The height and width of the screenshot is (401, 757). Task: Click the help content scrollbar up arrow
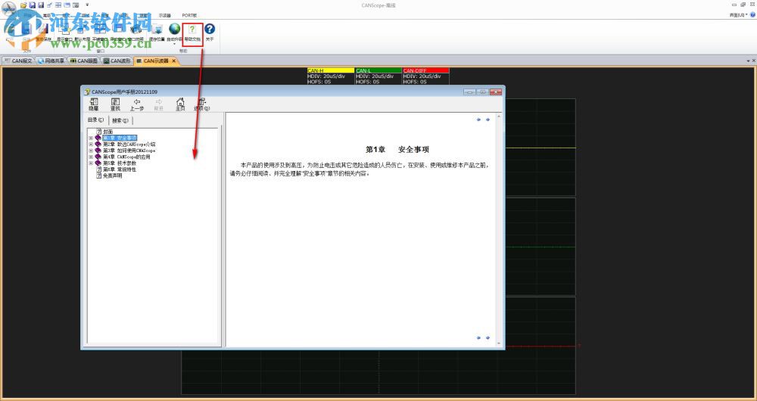[499, 117]
